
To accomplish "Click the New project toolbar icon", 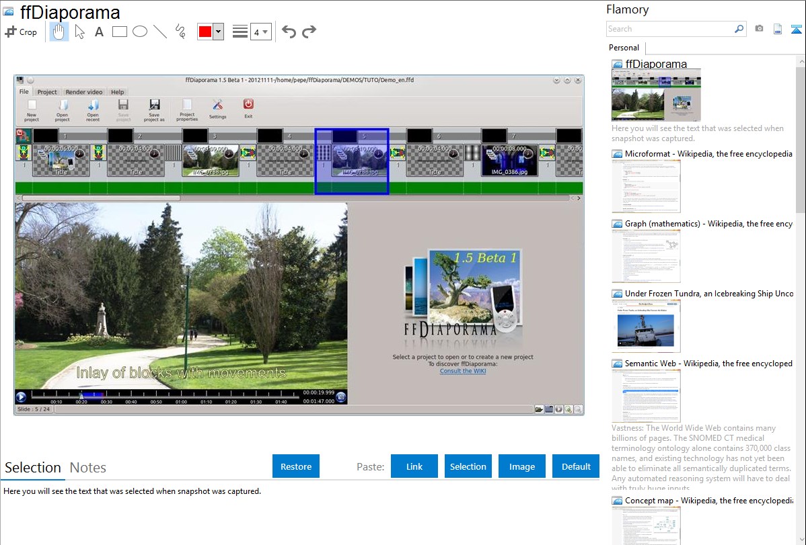I will [x=32, y=110].
